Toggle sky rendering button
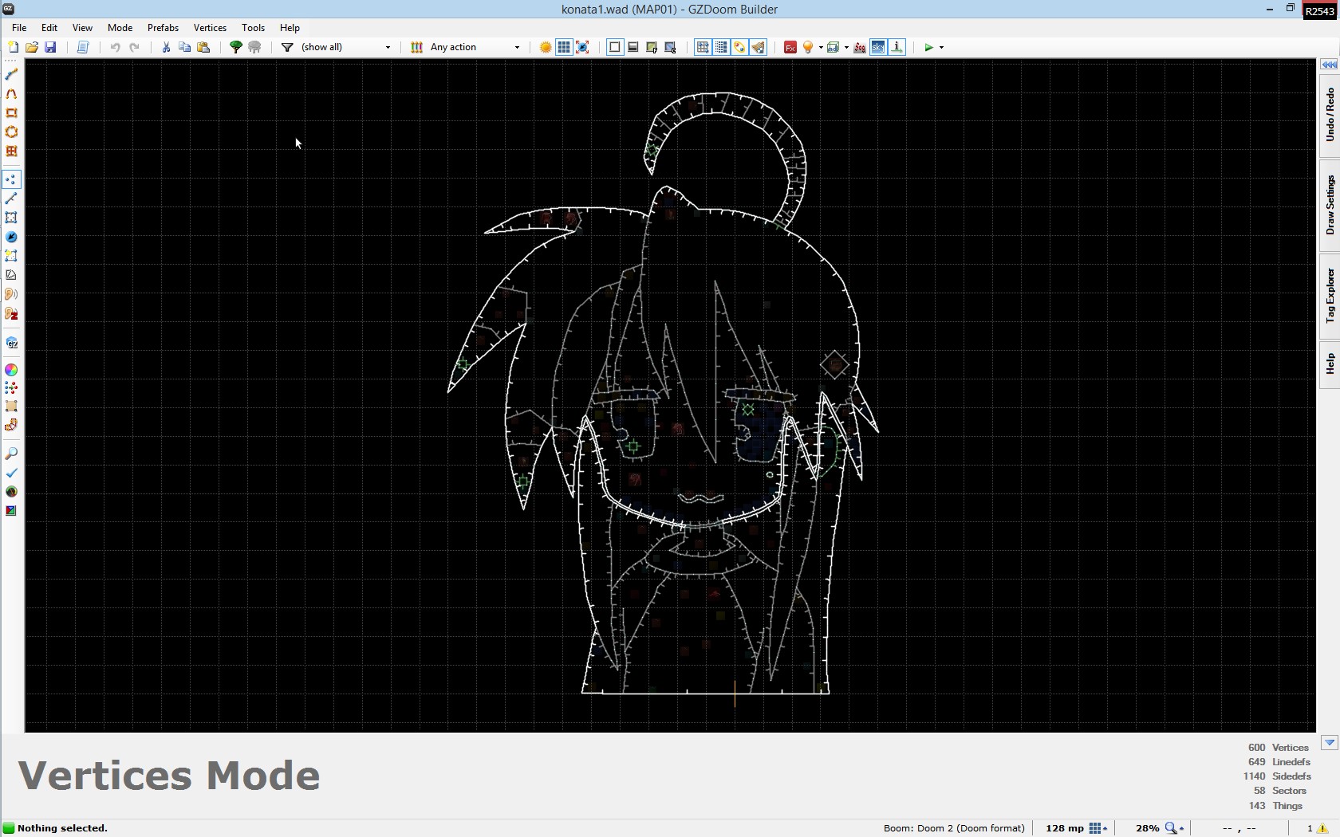This screenshot has height=837, width=1340. click(x=878, y=47)
